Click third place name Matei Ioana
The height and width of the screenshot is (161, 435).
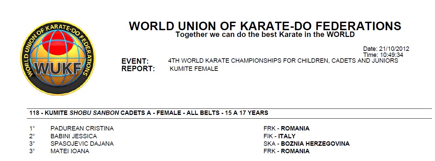coord(70,151)
